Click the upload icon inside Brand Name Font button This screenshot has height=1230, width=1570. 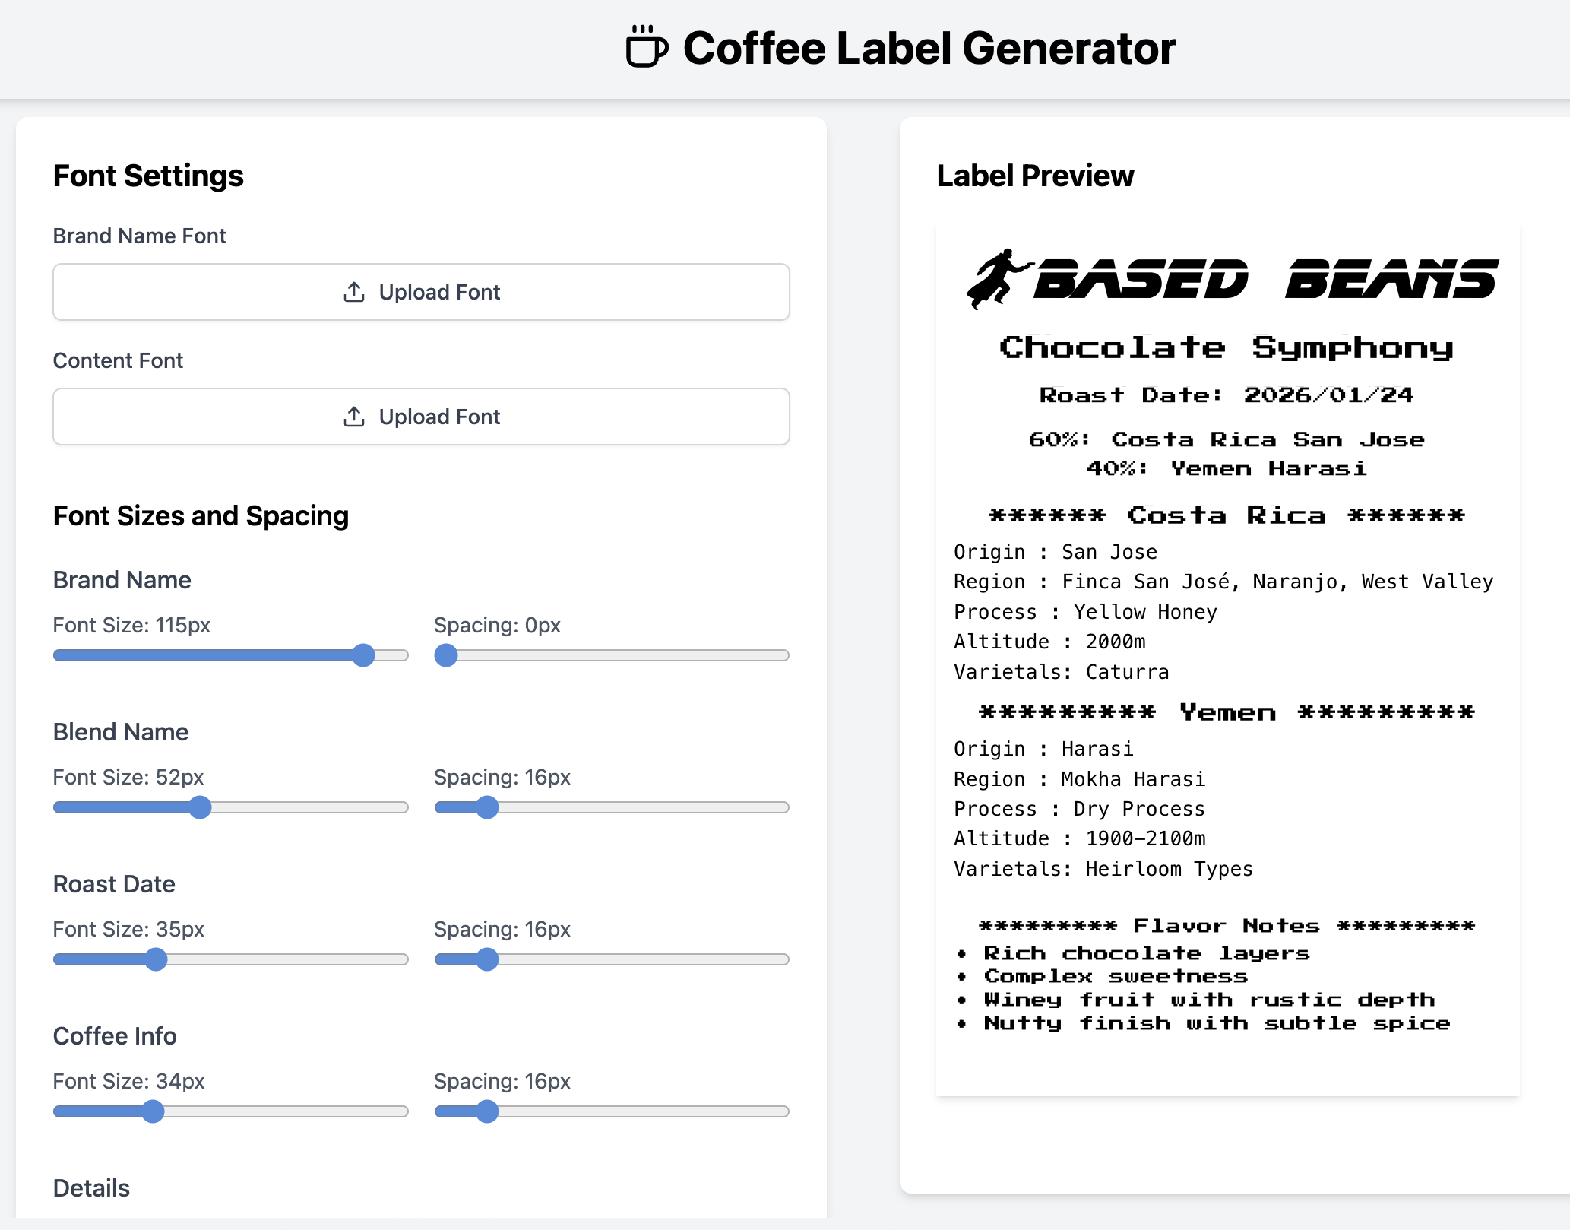click(354, 291)
